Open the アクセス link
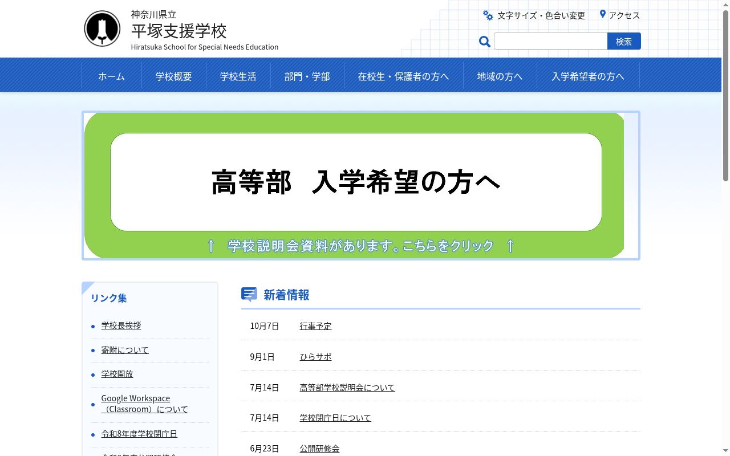Screen dimensions: 730x456 (x=624, y=15)
